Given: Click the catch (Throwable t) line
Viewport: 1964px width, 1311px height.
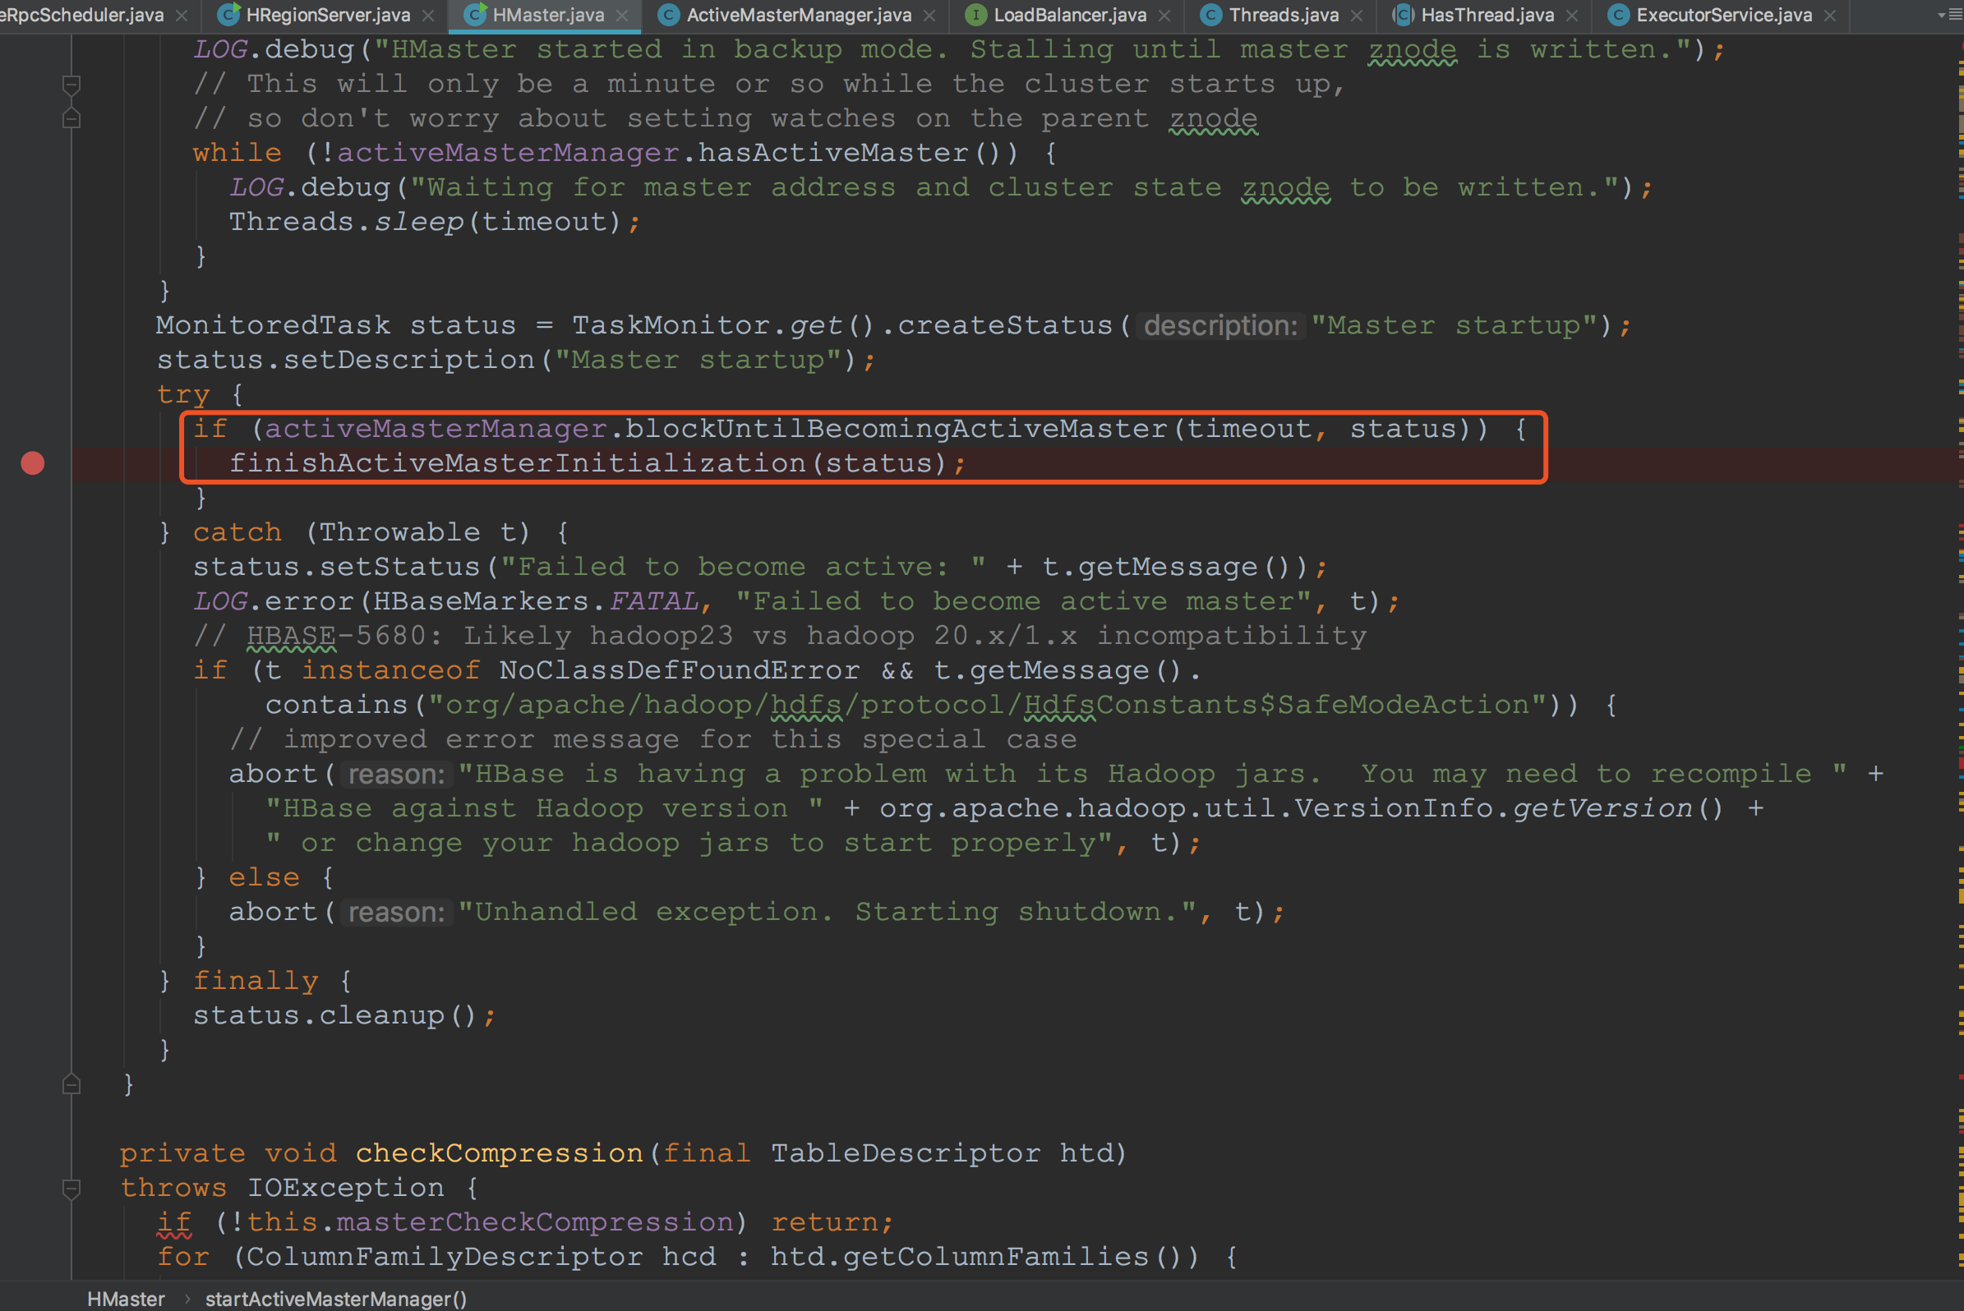Looking at the screenshot, I should (x=364, y=532).
